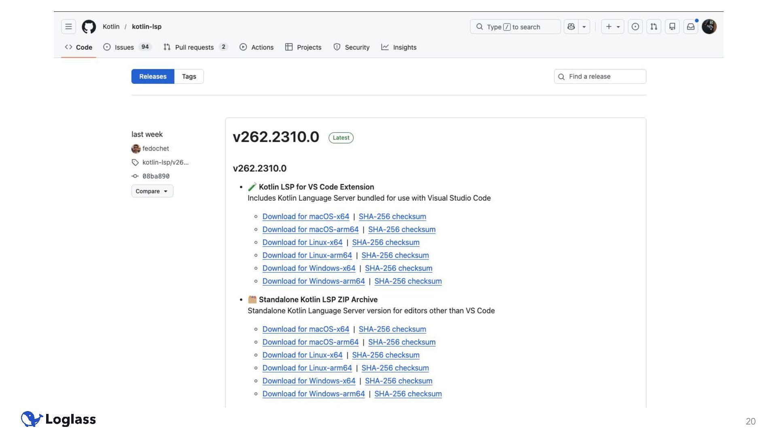Viewport: 777px width, 437px height.
Task: Open the Copilot chat icon
Action: (x=571, y=27)
